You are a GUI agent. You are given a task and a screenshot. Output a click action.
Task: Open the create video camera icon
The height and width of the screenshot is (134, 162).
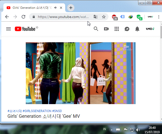coord(106,29)
